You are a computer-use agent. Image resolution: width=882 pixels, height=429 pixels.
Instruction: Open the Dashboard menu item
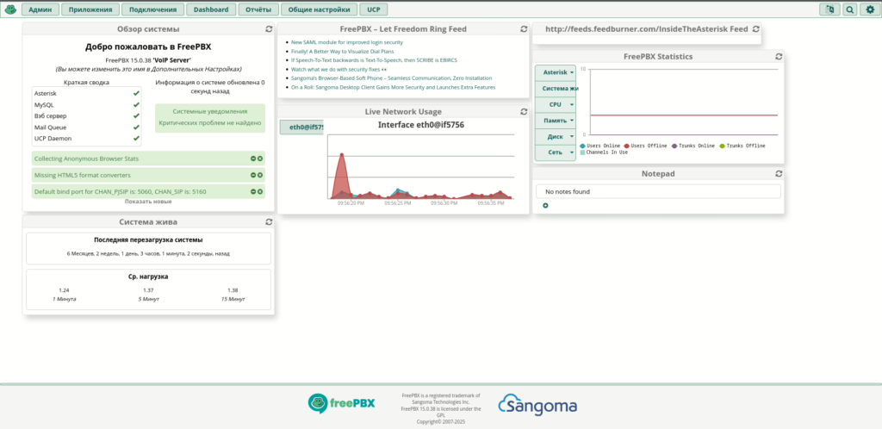tap(211, 9)
